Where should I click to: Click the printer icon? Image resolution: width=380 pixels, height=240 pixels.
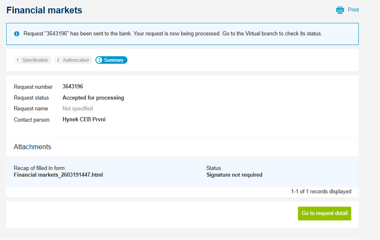pos(340,10)
